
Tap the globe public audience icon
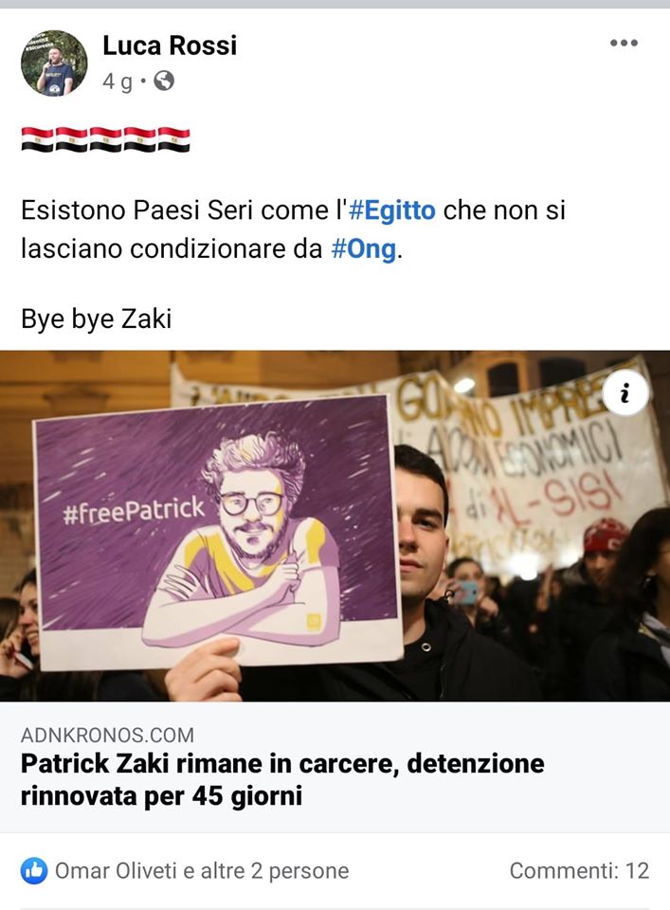coord(164,81)
